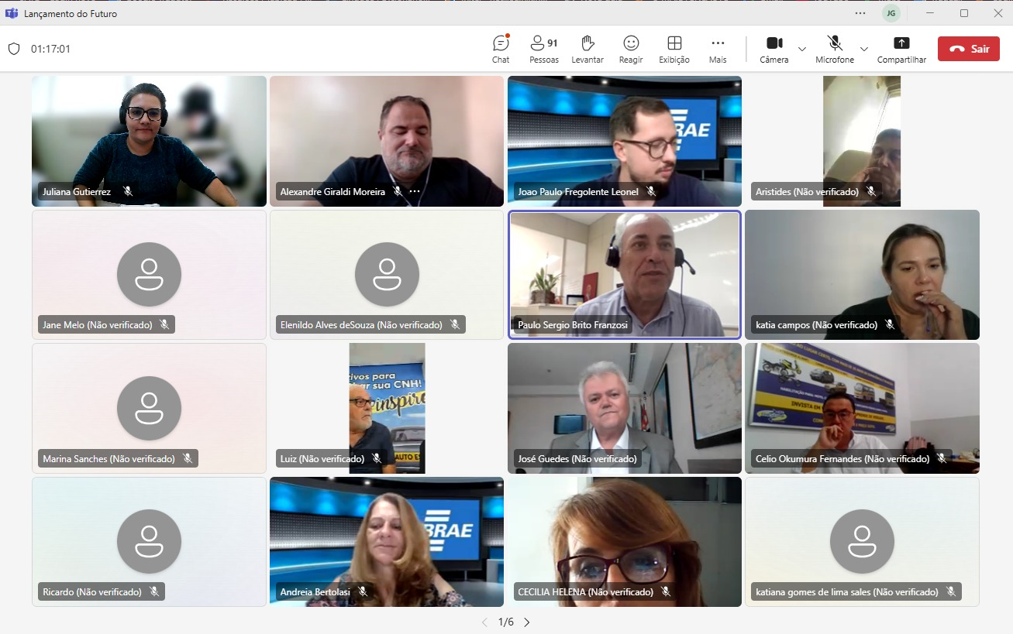Open the Exibição view options

click(674, 49)
